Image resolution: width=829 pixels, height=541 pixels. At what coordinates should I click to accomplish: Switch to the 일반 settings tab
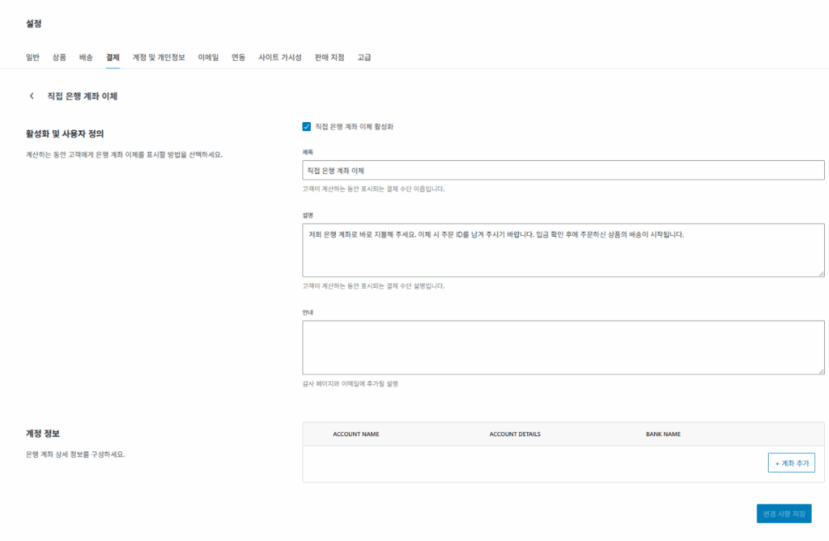click(32, 57)
